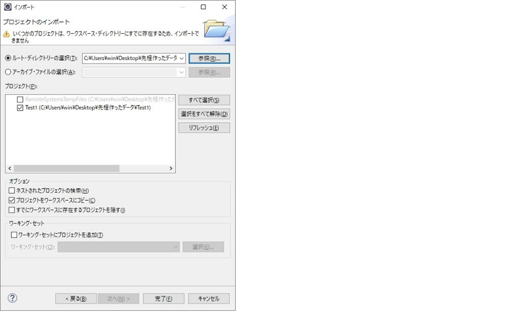Screen dimensions: 516x312
Task: Click the help question mark icon
Action: click(x=12, y=298)
